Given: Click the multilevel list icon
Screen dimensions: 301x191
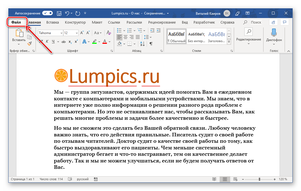Looking at the screenshot, I should pos(140,30).
